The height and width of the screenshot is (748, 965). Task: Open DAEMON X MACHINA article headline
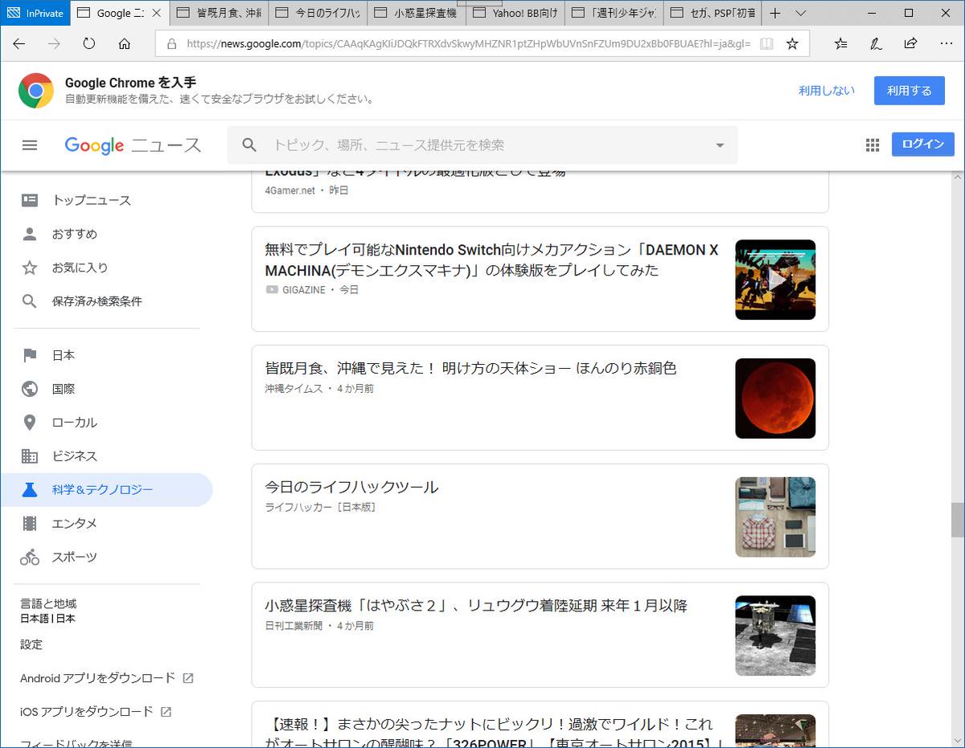[x=491, y=260]
